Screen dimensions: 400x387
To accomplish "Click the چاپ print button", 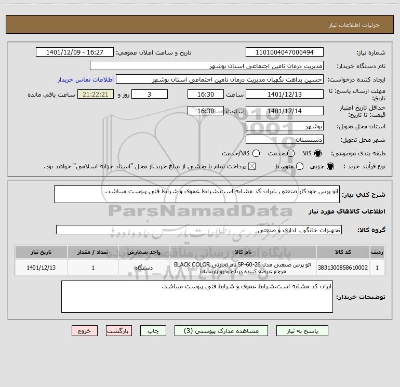I will pyautogui.click(x=153, y=331).
